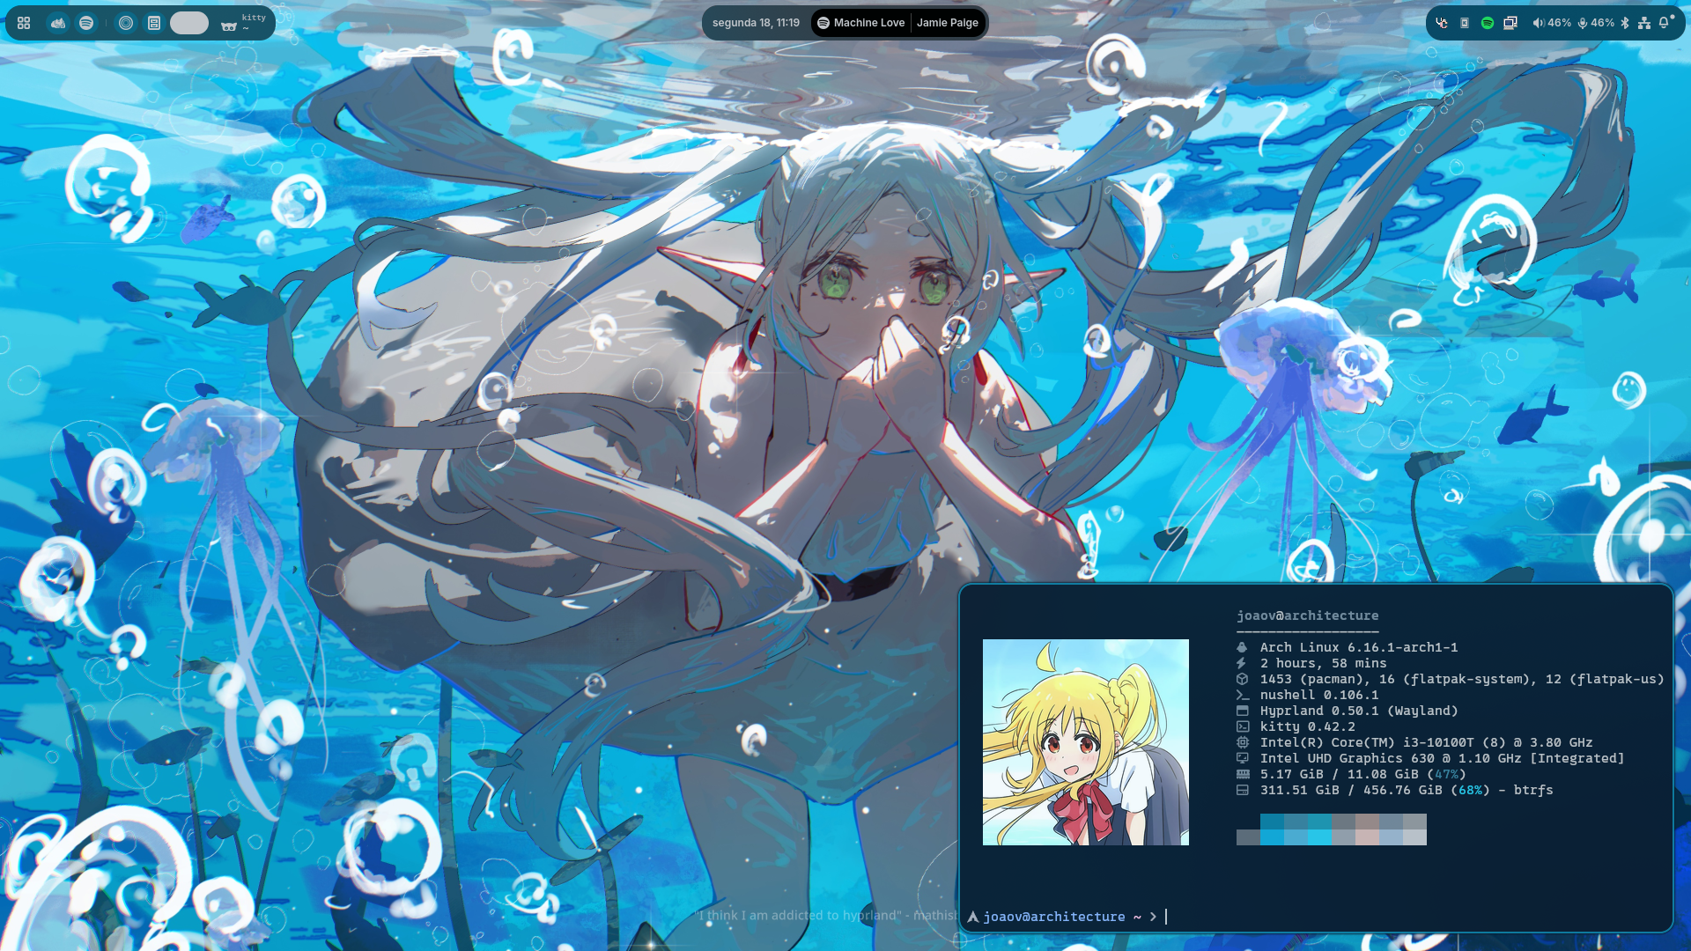1691x951 pixels.
Task: Click the 'joaov@architecture' fetch header
Action: tap(1308, 616)
